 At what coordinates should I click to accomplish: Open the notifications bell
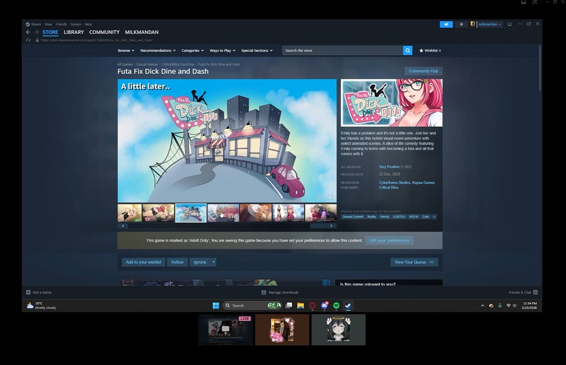click(461, 24)
